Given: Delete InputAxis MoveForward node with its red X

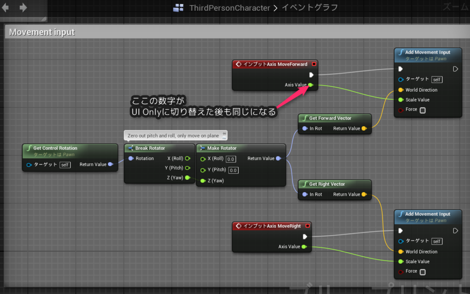Looking at the screenshot, I should [314, 64].
